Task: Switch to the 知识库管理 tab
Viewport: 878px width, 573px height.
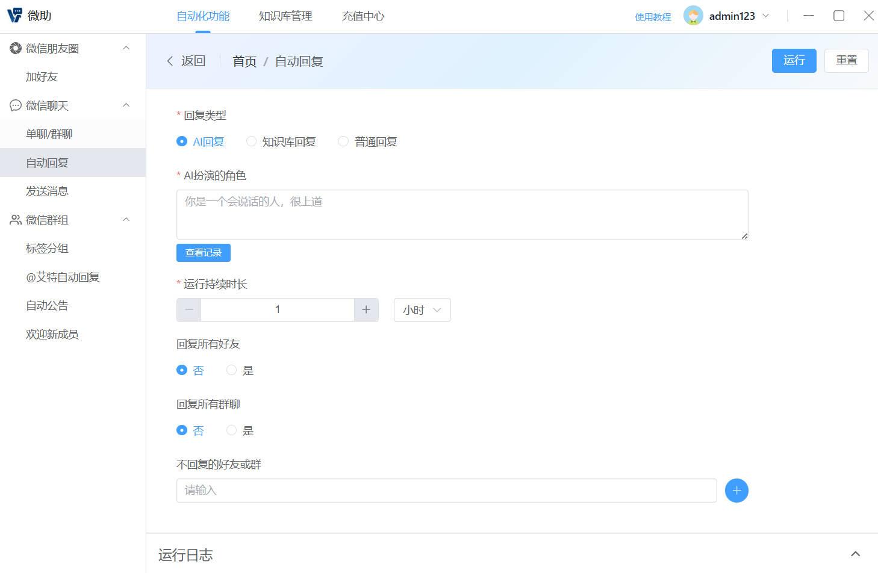Action: coord(285,16)
